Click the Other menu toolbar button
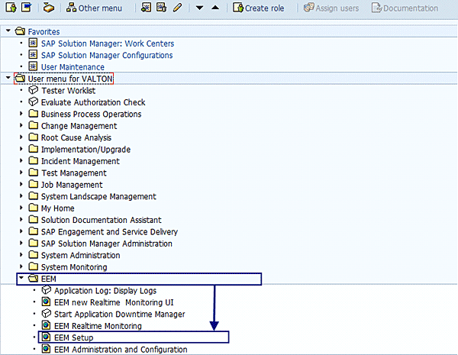This screenshot has height=355, width=458. click(x=95, y=8)
